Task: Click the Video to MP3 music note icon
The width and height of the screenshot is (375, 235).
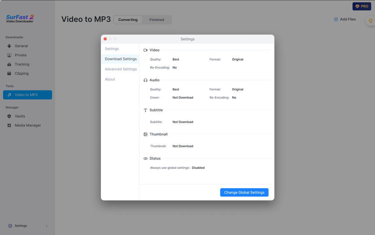Action: (9, 95)
